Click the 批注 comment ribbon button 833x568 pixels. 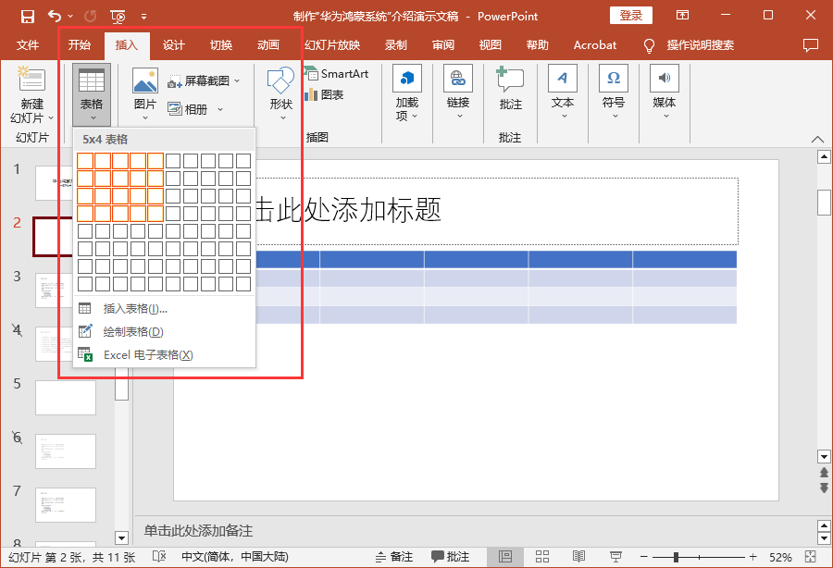coord(510,93)
